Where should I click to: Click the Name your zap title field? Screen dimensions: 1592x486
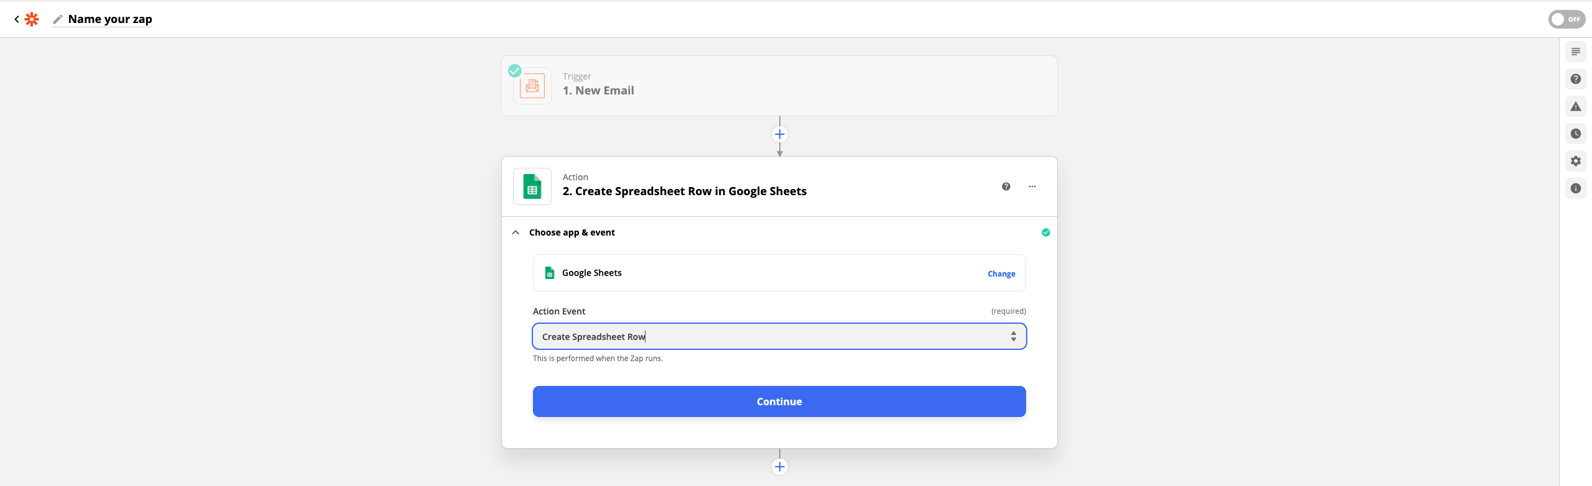110,19
